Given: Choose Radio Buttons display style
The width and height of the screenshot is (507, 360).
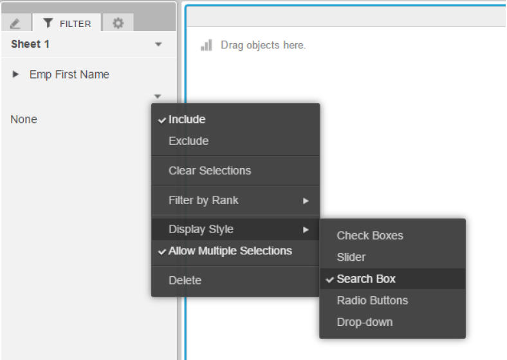Looking at the screenshot, I should coord(372,301).
